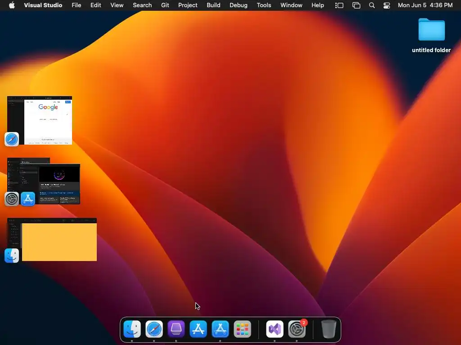Open the Visual Studio application menu
461x345 pixels.
point(43,5)
